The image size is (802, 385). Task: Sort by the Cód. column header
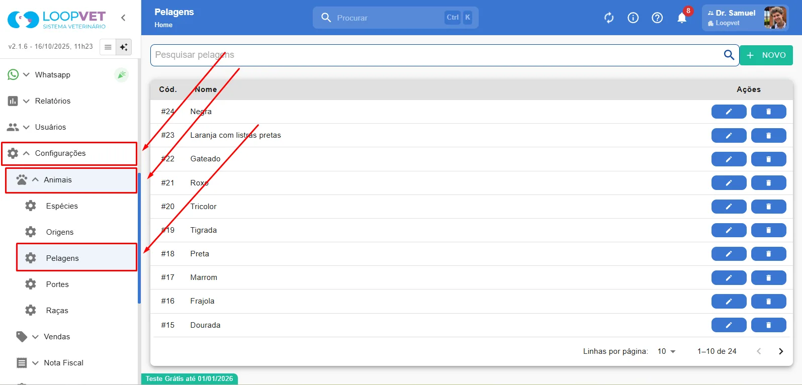pos(168,89)
